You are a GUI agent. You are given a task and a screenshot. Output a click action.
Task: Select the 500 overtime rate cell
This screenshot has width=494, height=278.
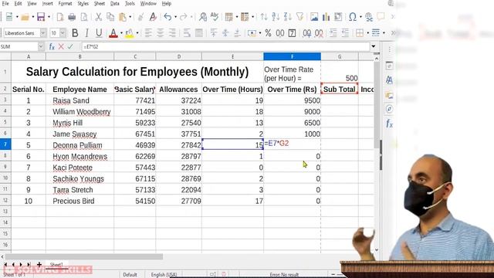340,72
